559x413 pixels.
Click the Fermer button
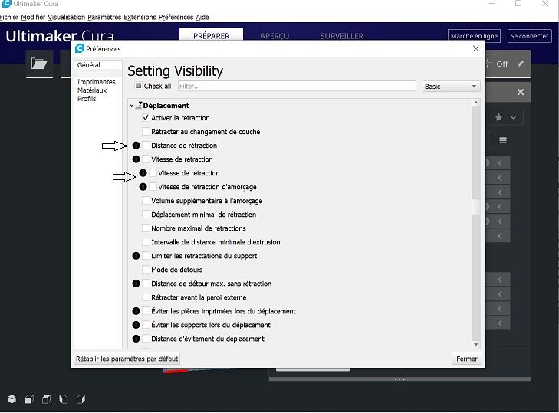(x=467, y=359)
